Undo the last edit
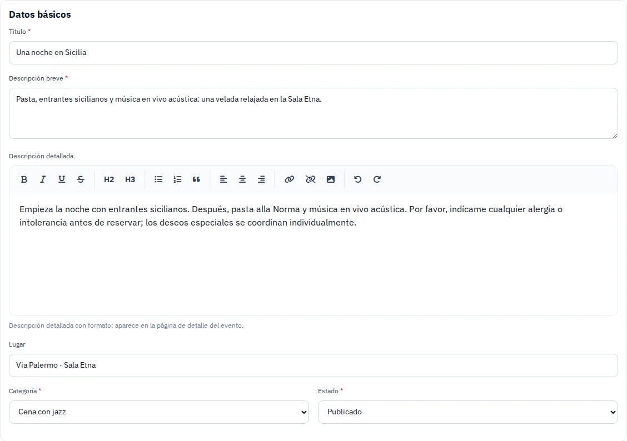 tap(358, 179)
